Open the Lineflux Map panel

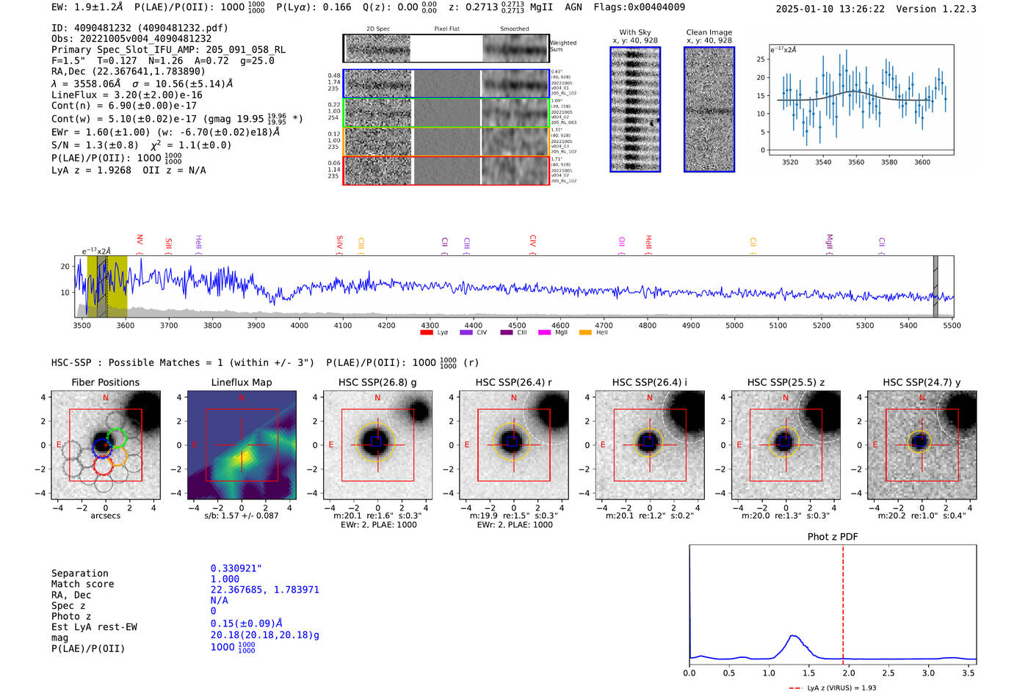coord(242,445)
